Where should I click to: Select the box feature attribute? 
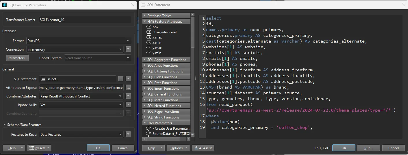coord(155,27)
